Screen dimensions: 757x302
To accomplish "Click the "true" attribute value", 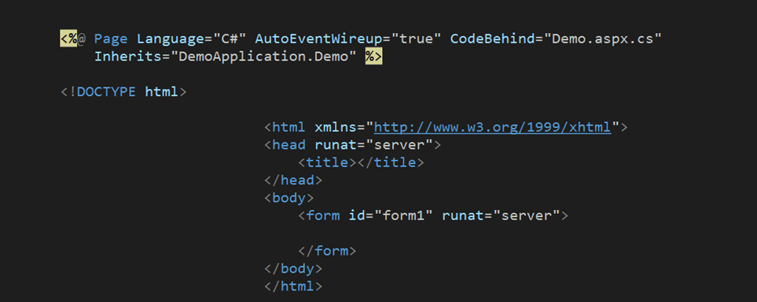I will tap(417, 39).
